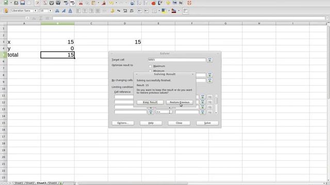
Task: Click the Export as PDF icon
Action: click(45, 3)
